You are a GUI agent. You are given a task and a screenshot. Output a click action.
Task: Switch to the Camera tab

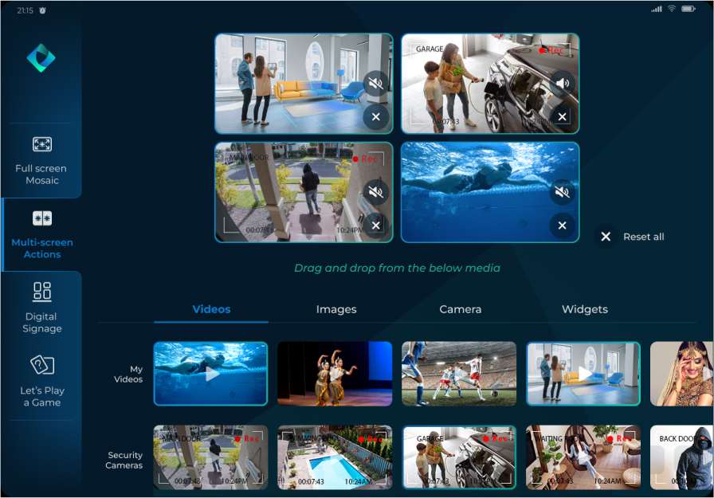460,309
